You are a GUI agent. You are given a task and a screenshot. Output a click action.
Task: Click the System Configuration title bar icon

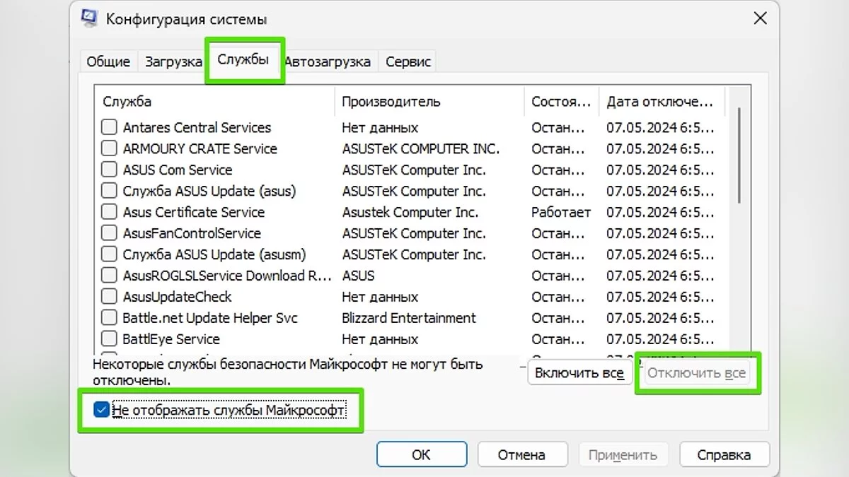[90, 18]
